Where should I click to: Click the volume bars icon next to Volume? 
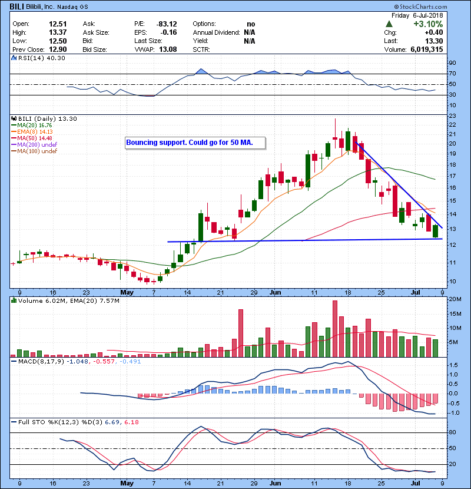[x=14, y=300]
